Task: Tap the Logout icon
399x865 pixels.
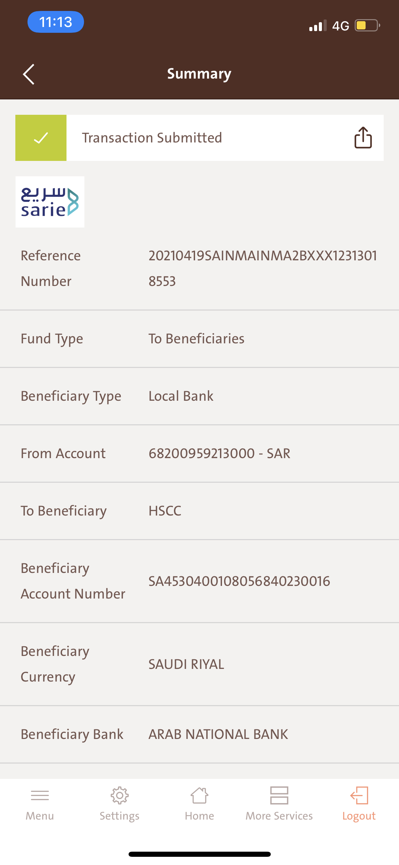Action: pos(359,795)
